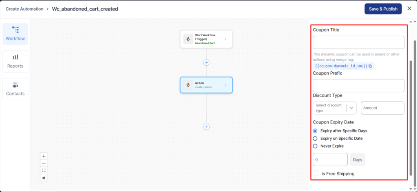Click the zoom in plus control
This screenshot has height=192, width=417.
(44, 156)
